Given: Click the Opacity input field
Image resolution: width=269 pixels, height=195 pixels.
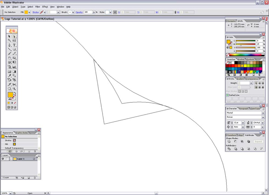Looking at the screenshot, I should click(88, 12).
